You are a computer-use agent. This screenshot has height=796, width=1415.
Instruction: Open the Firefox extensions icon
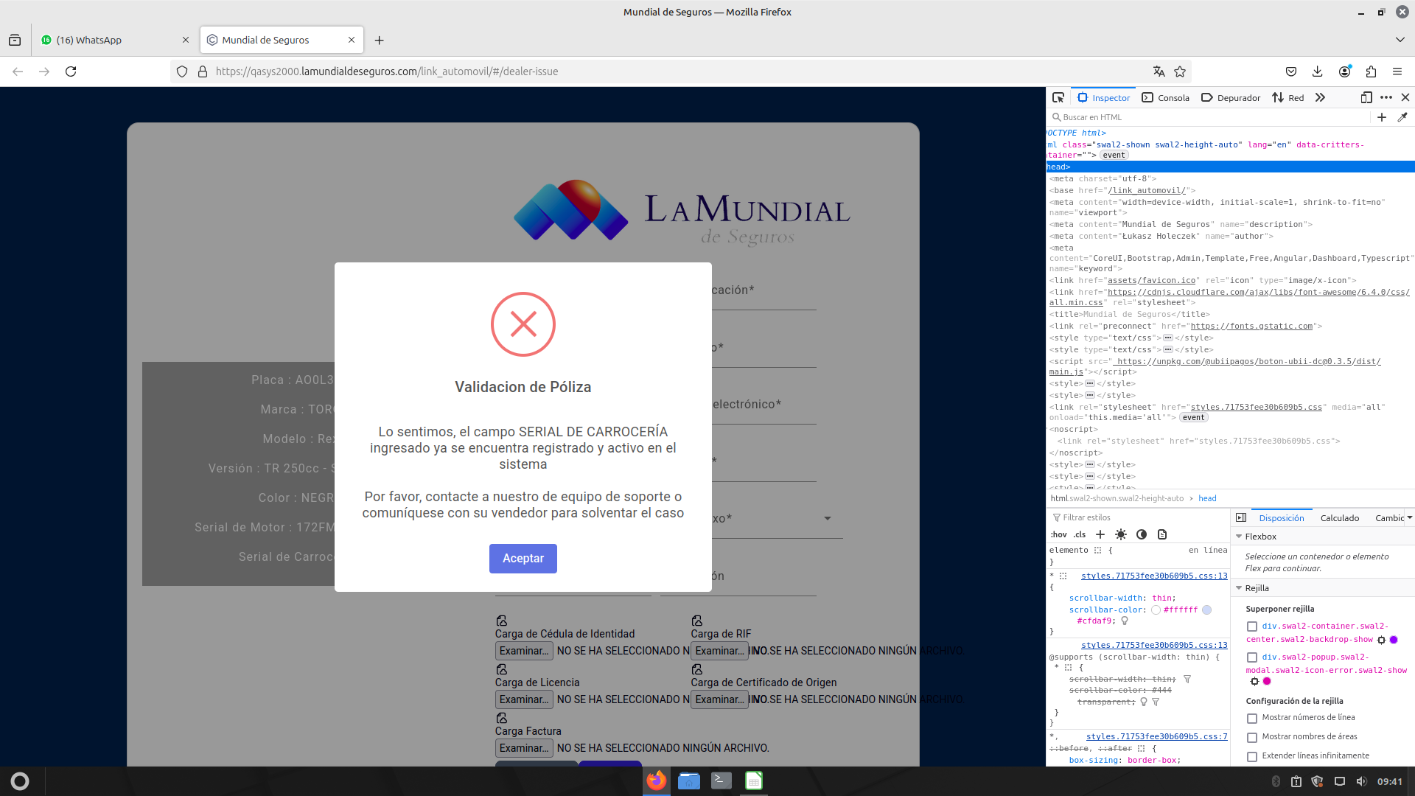tap(1371, 71)
